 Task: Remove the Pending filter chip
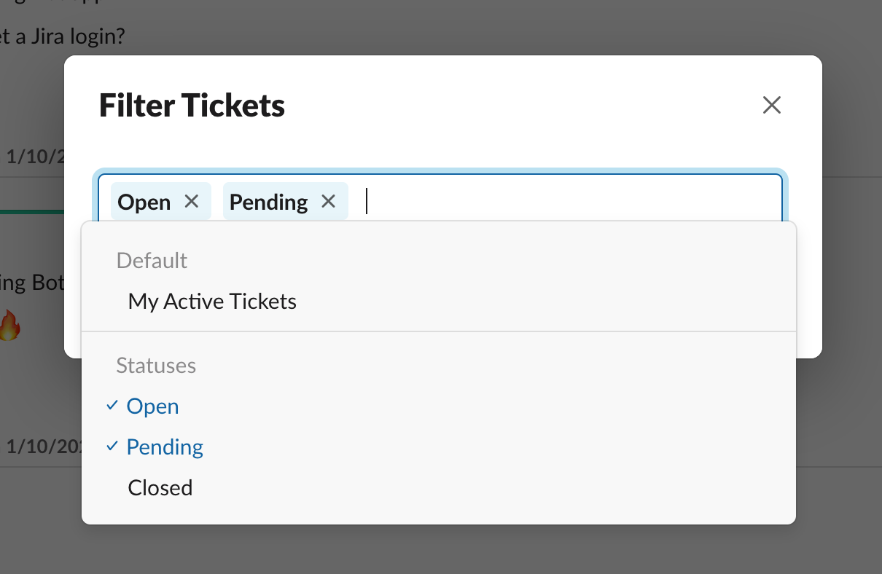pos(329,201)
